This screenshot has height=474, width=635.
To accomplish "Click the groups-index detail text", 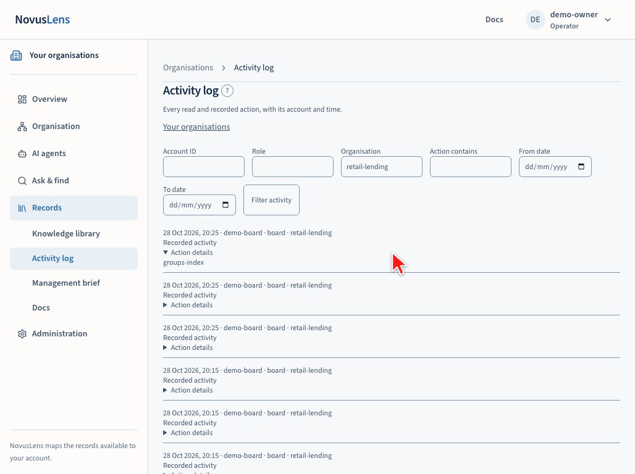I will [183, 262].
